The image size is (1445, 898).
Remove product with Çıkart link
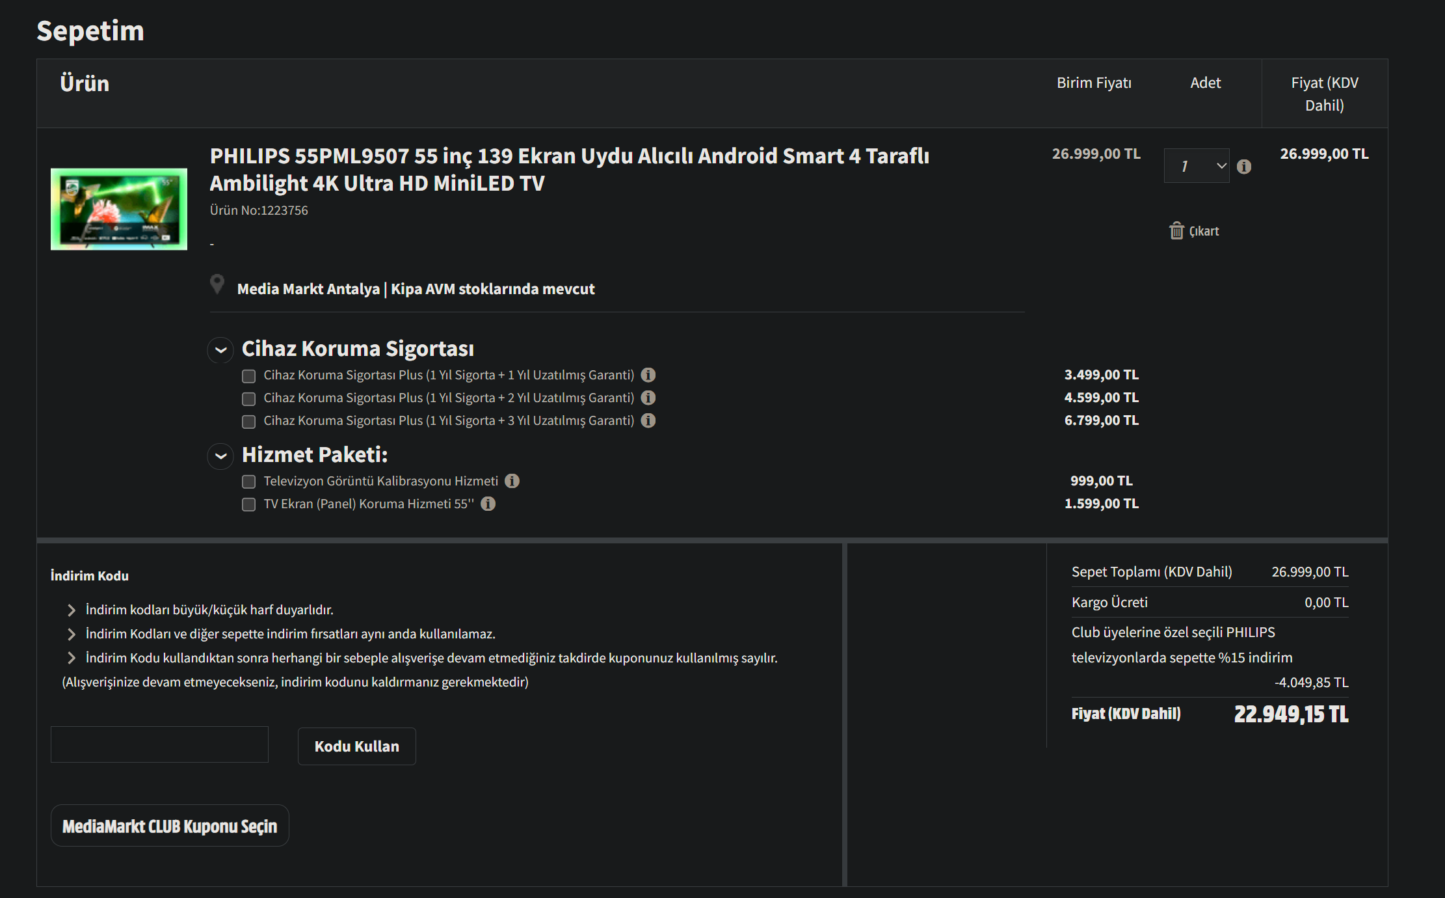[1204, 232]
